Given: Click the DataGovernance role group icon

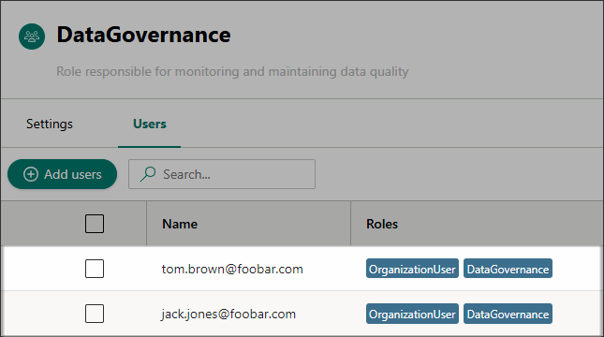Looking at the screenshot, I should (32, 37).
